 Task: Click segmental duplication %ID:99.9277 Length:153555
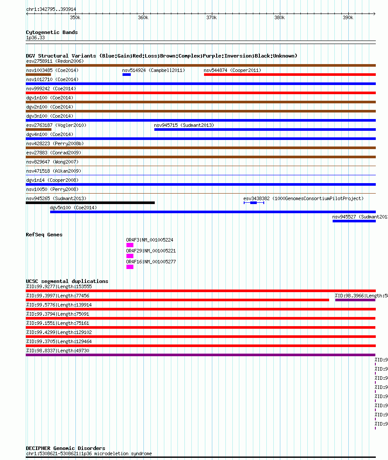[x=59, y=286]
